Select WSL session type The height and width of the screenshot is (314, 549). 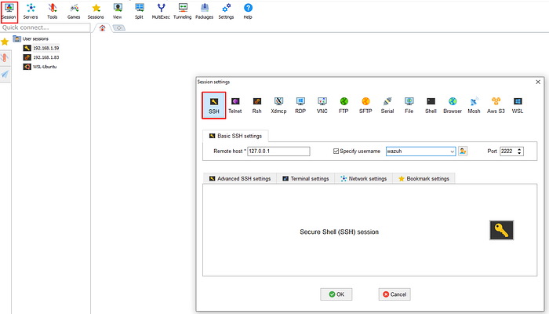click(x=518, y=105)
